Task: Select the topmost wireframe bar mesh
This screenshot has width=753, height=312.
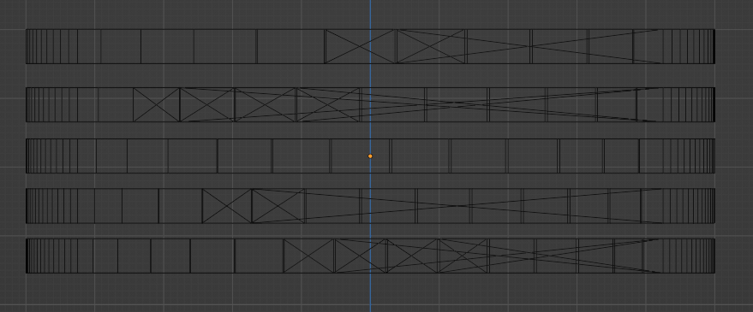Action: [370, 46]
